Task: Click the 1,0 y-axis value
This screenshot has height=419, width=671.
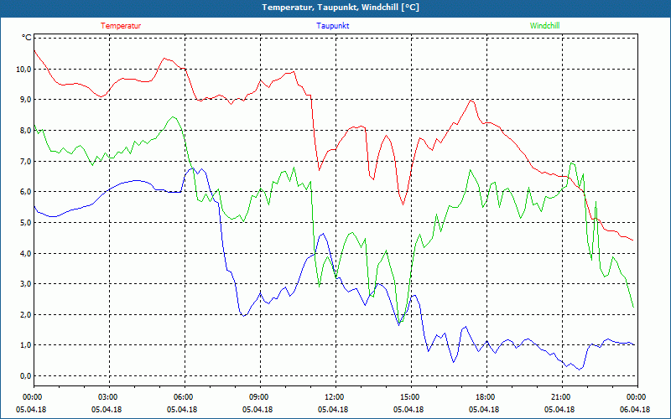Action: [x=25, y=345]
